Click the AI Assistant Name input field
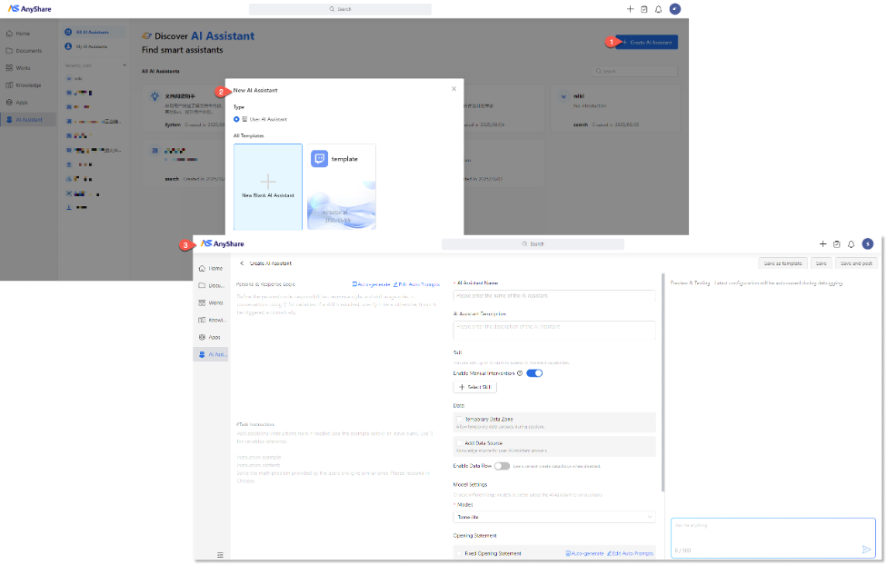The height and width of the screenshot is (565, 887). click(554, 295)
